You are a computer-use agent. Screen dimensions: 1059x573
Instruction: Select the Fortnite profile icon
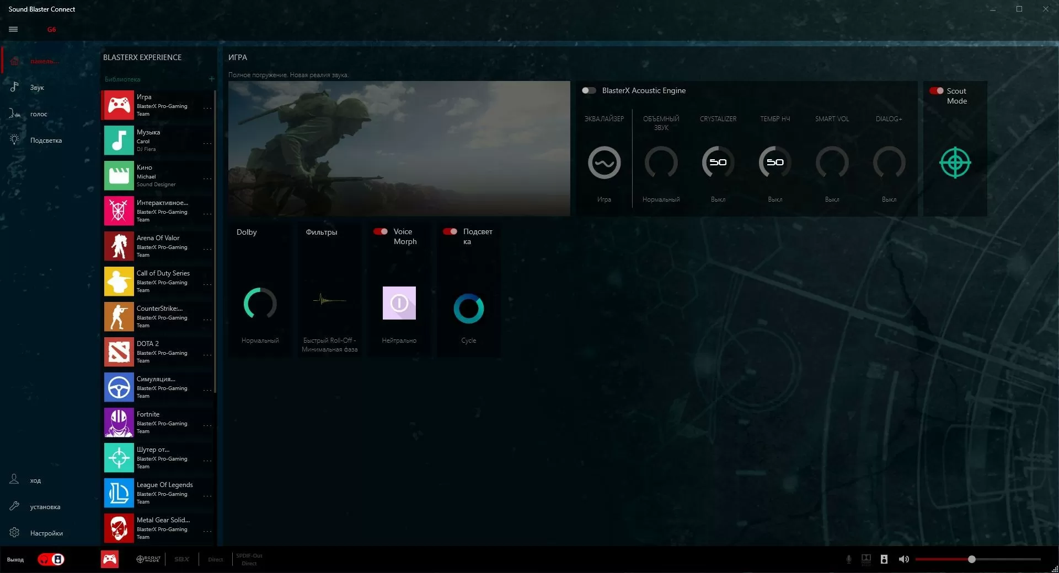coord(119,422)
